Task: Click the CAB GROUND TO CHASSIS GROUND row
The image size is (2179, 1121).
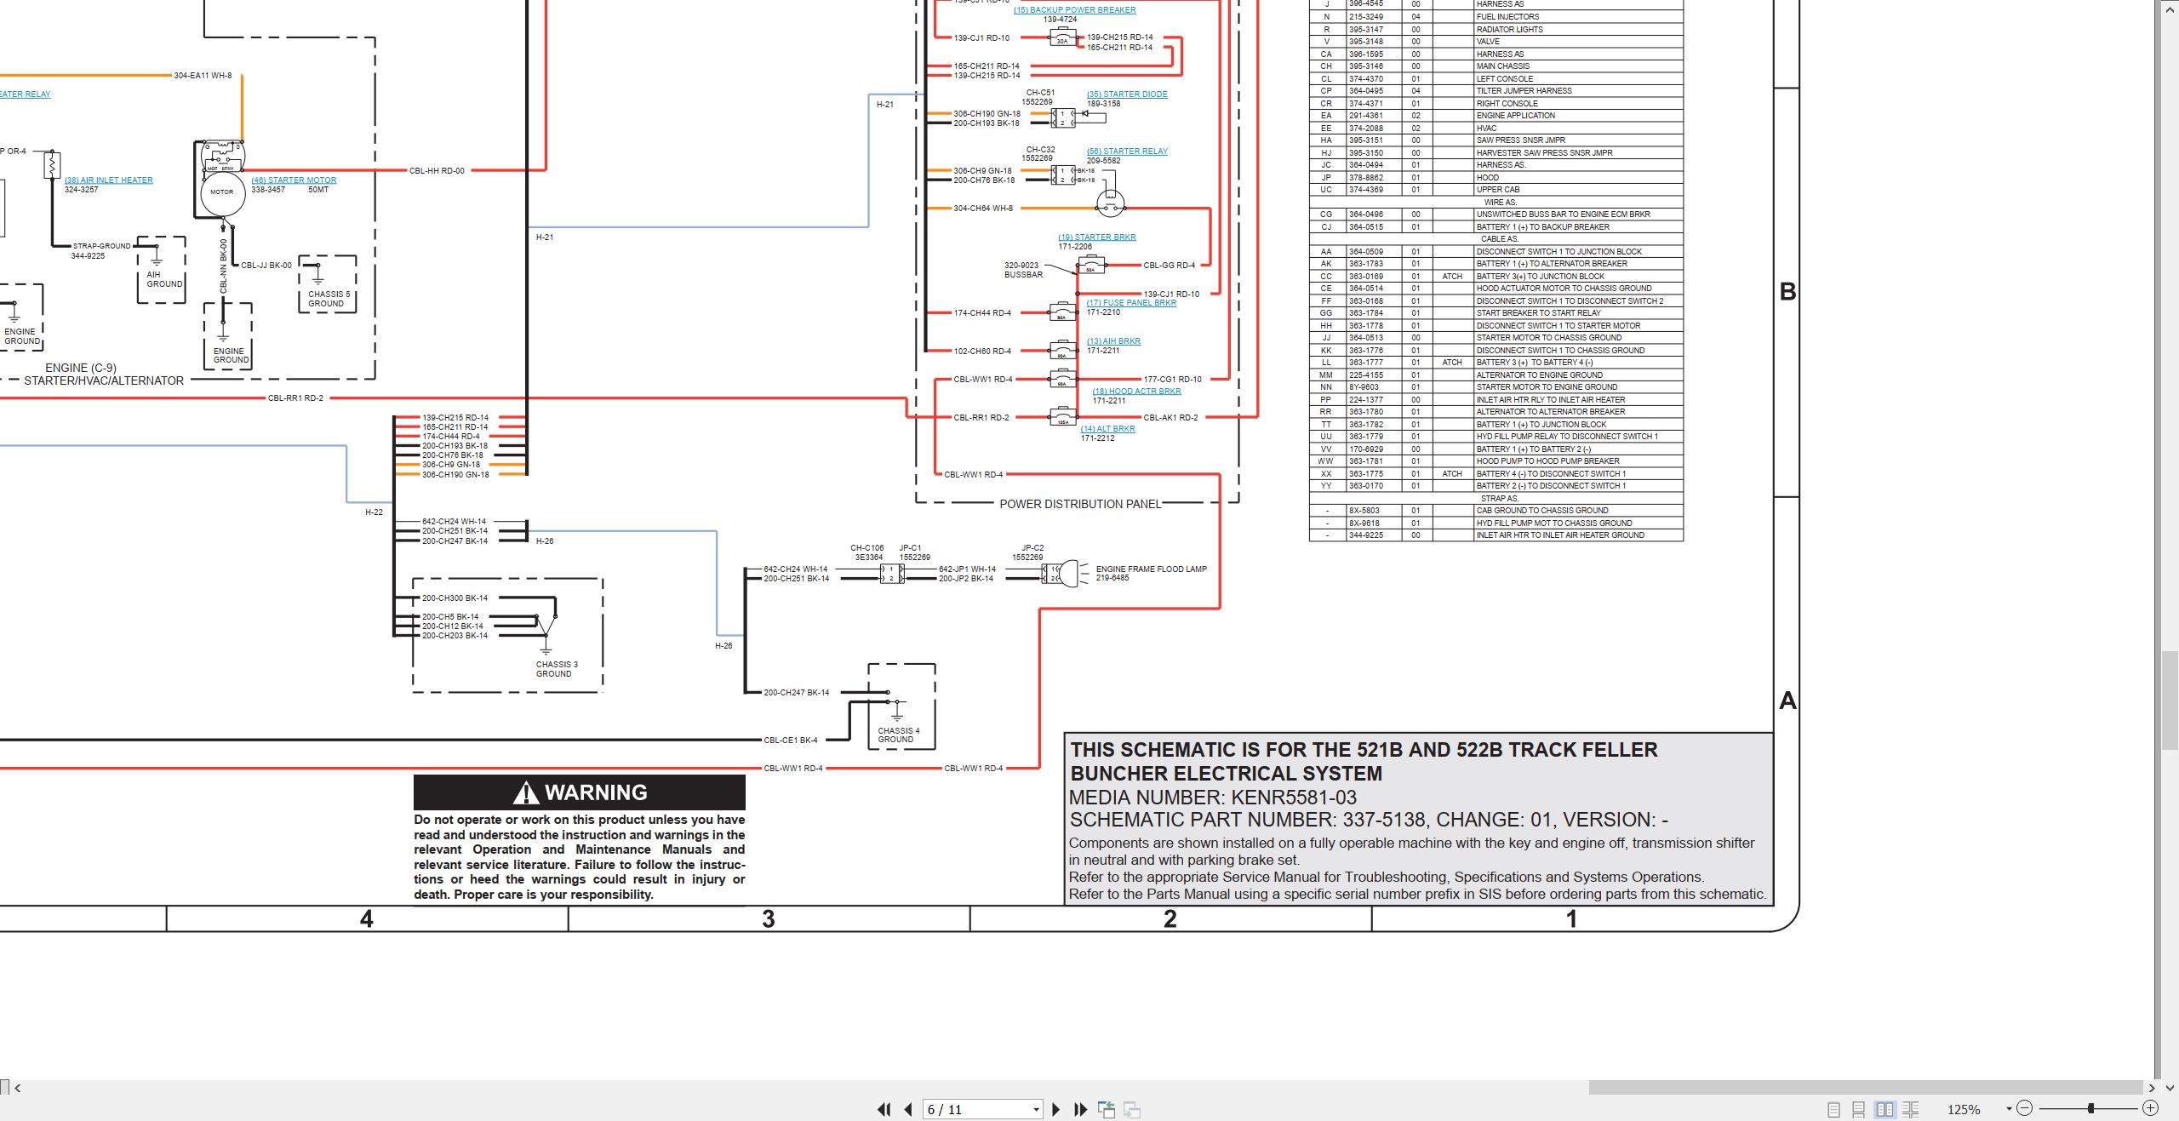Action: 1496,511
